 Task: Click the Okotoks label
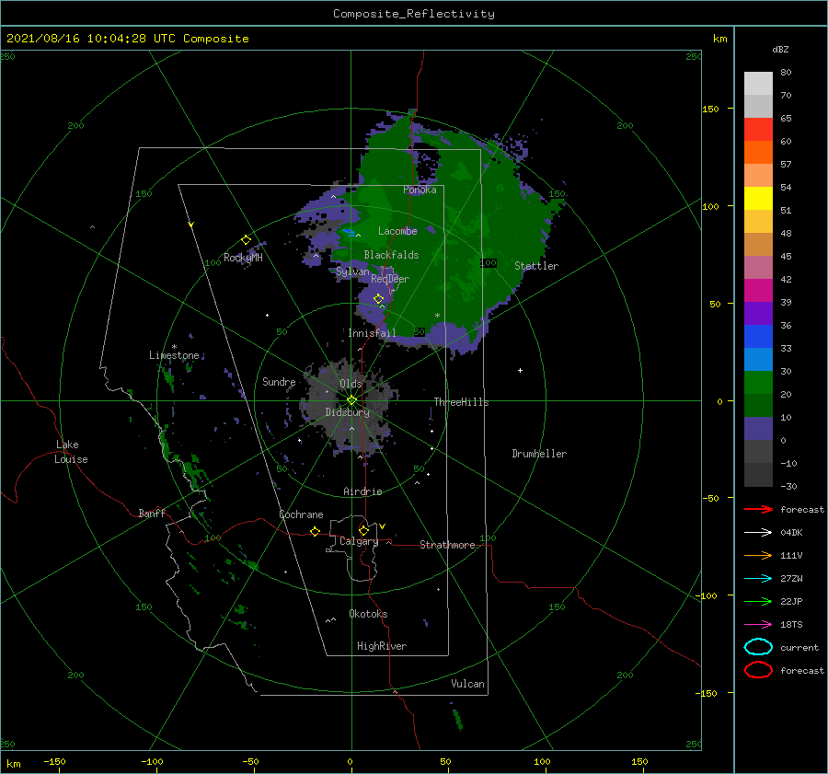coord(368,614)
